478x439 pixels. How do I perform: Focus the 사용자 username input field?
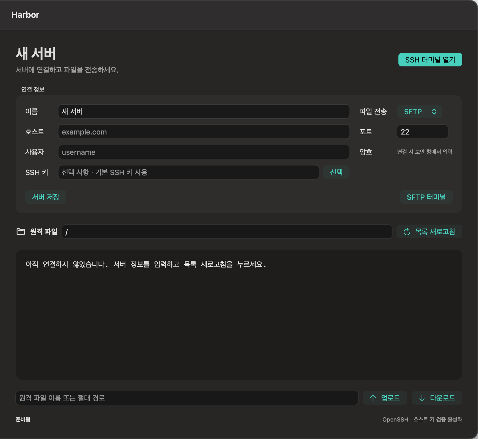pyautogui.click(x=204, y=152)
